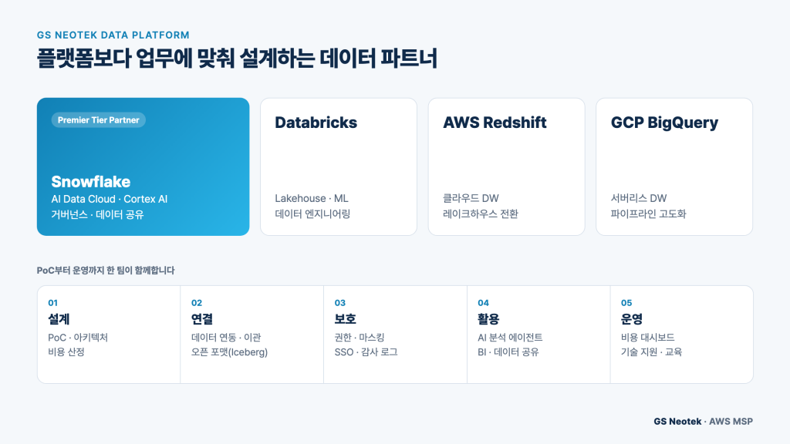Click '오픈 포맷(Iceberg)' text
Image resolution: width=790 pixels, height=444 pixels.
point(229,351)
